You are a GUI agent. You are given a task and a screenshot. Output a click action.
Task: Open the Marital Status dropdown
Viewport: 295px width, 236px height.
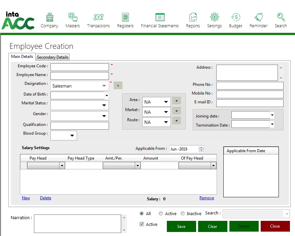point(104,105)
